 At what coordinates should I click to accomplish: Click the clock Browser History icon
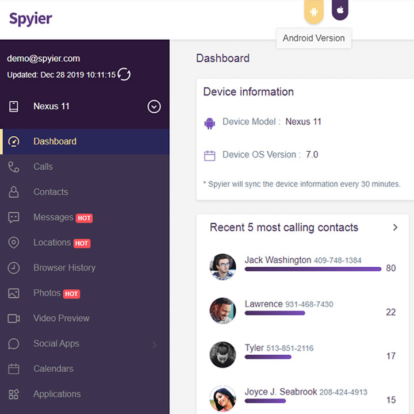tap(14, 268)
